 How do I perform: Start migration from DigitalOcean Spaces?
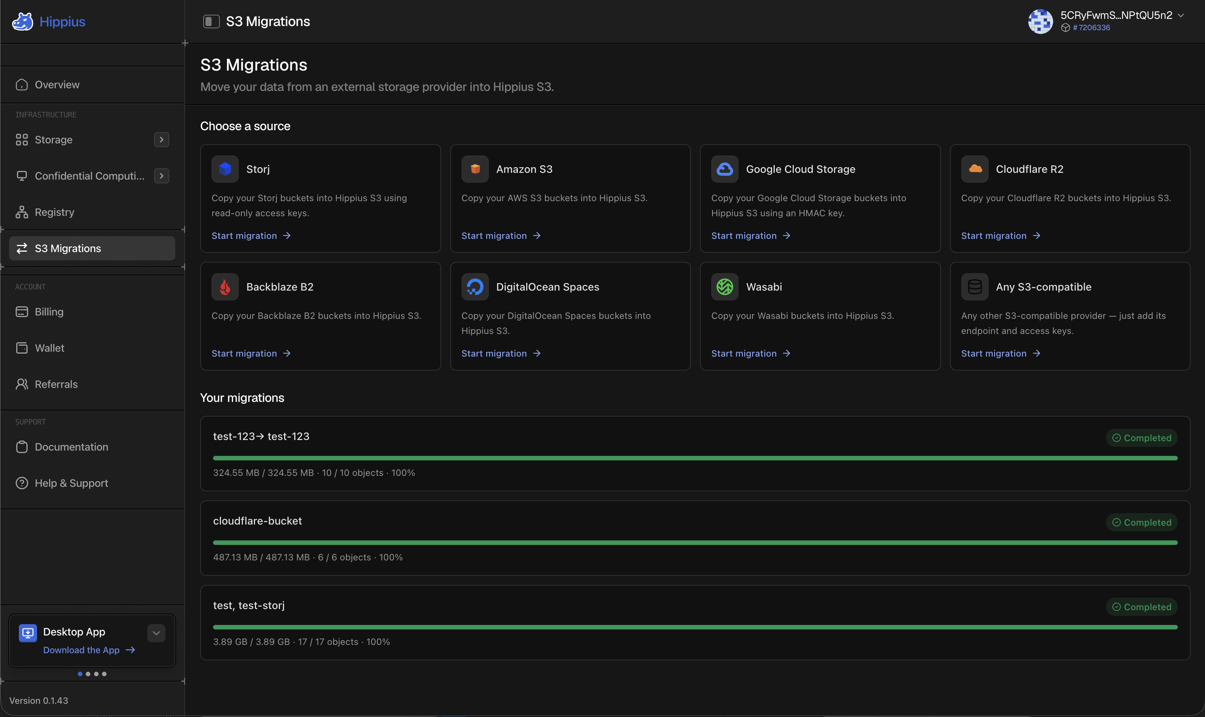click(501, 354)
